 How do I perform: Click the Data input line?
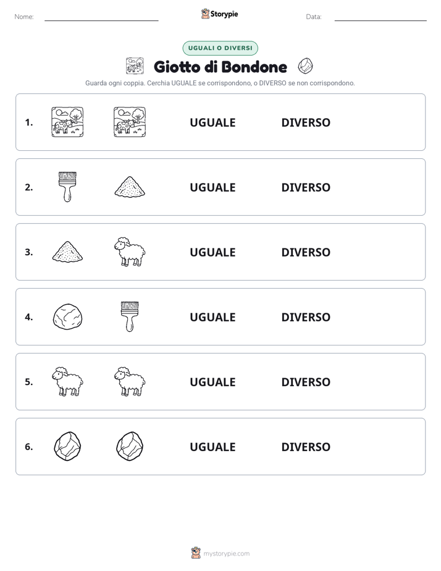coord(380,17)
